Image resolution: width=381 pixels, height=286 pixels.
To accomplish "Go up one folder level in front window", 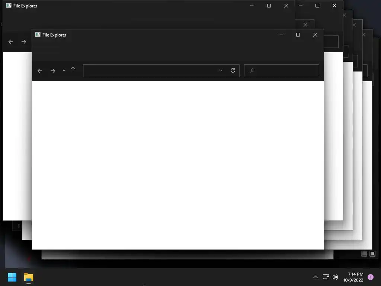I will 73,69.
